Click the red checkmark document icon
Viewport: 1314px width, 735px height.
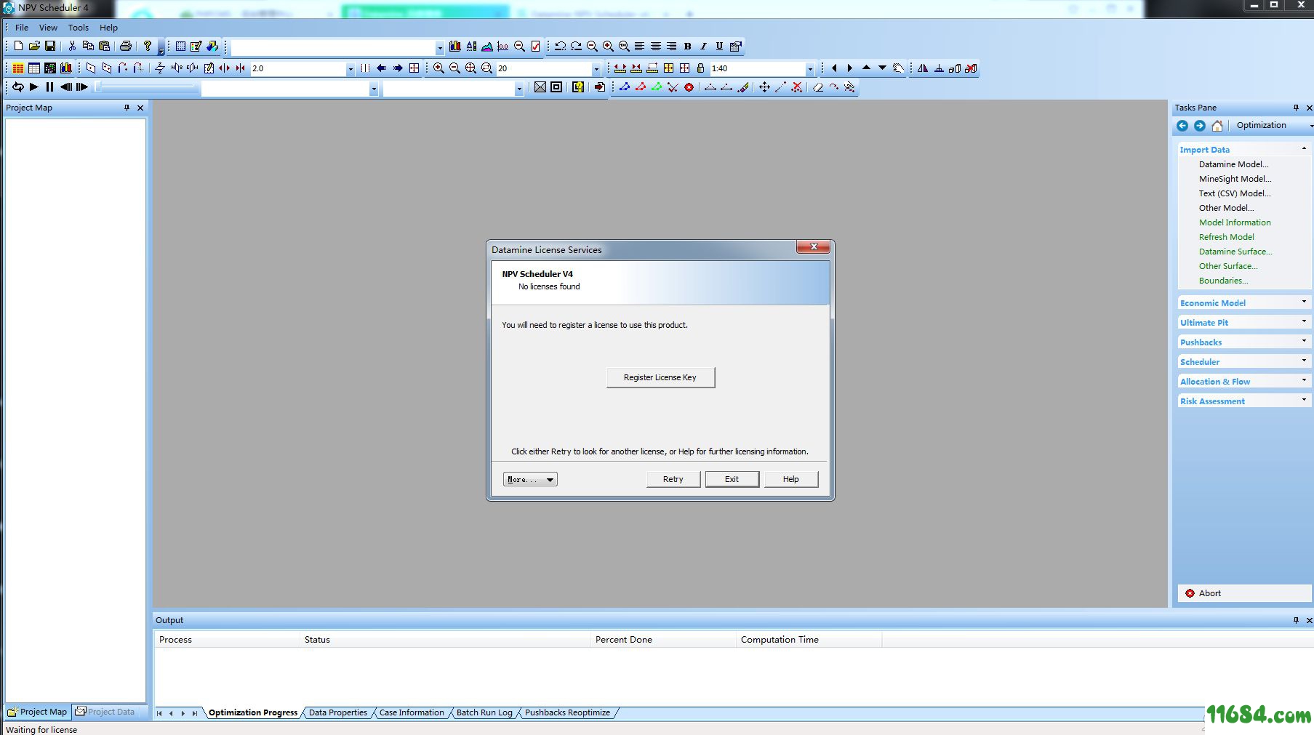coord(536,46)
